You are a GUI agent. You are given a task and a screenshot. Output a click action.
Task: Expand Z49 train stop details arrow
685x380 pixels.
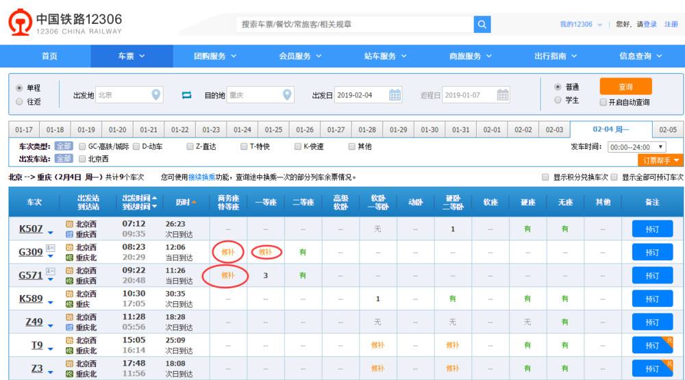click(50, 325)
